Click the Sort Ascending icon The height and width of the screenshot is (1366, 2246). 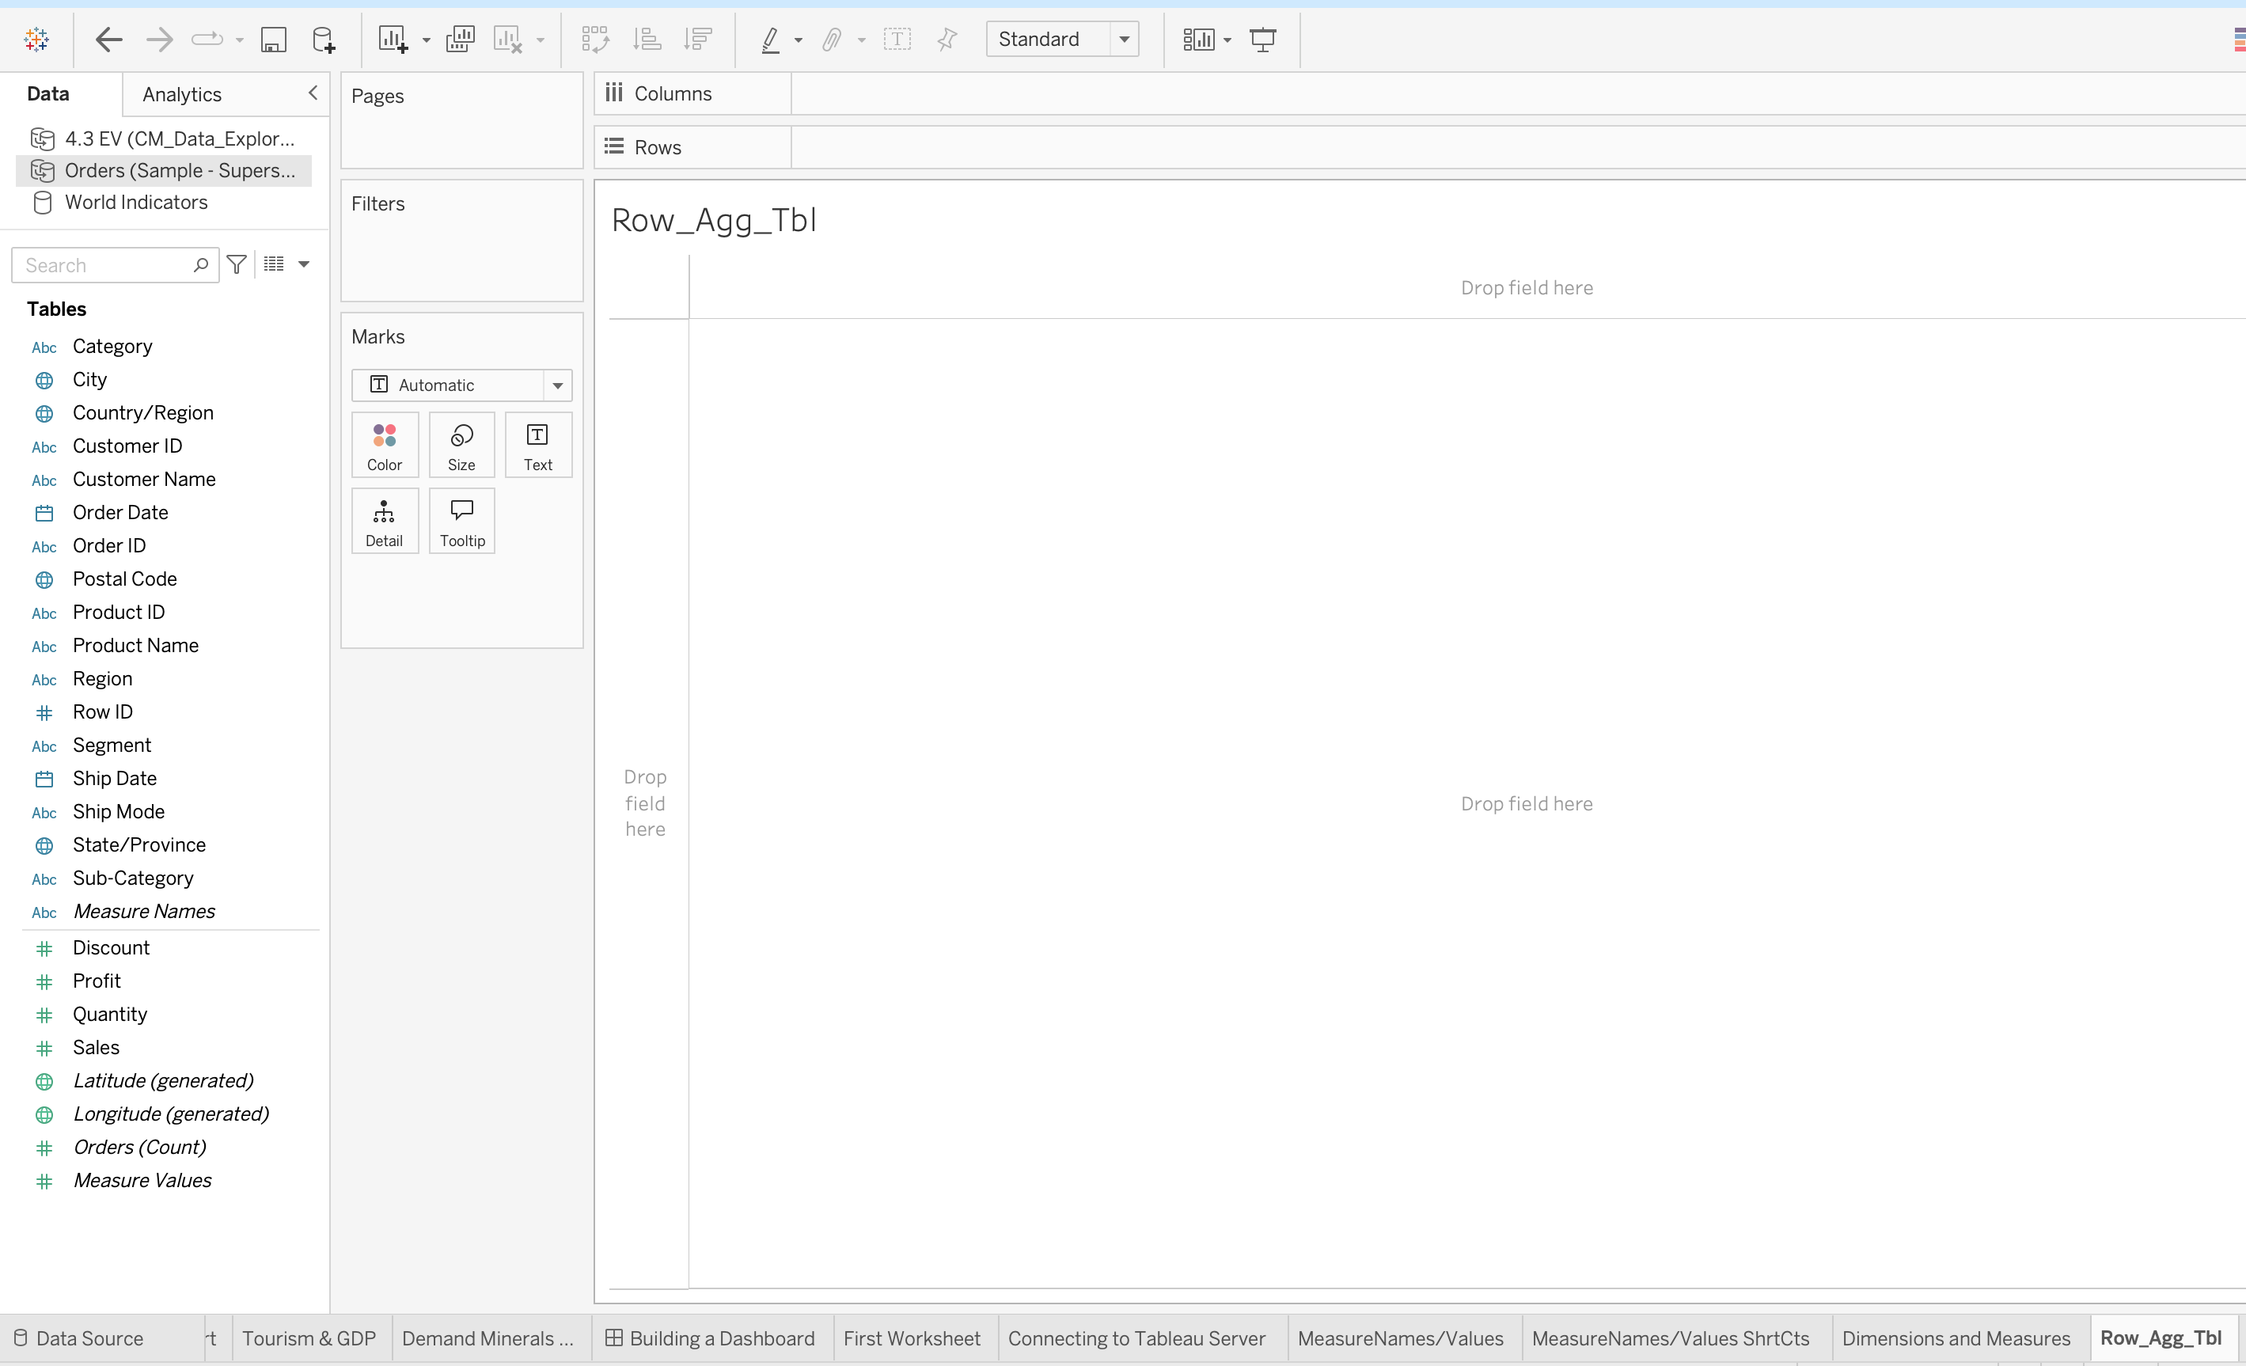[x=647, y=40]
